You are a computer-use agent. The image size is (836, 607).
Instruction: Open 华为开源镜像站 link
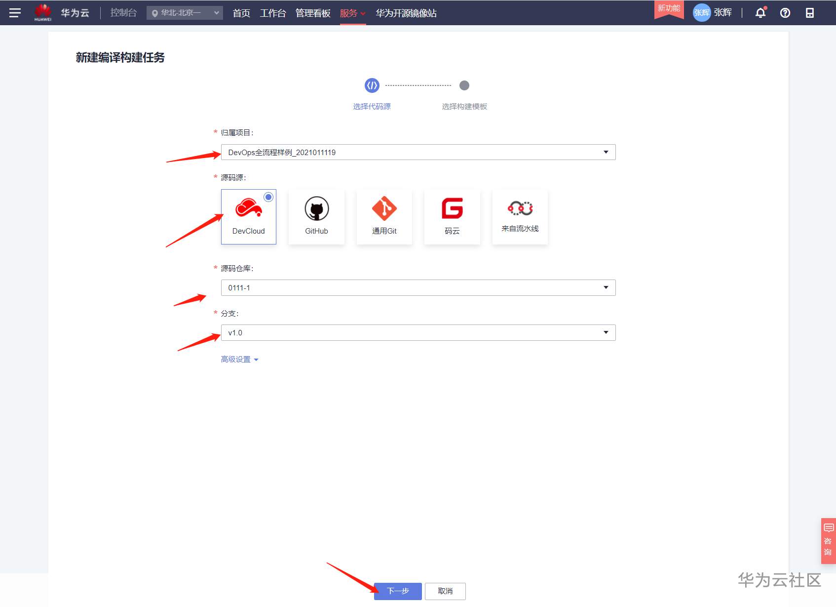(x=406, y=13)
